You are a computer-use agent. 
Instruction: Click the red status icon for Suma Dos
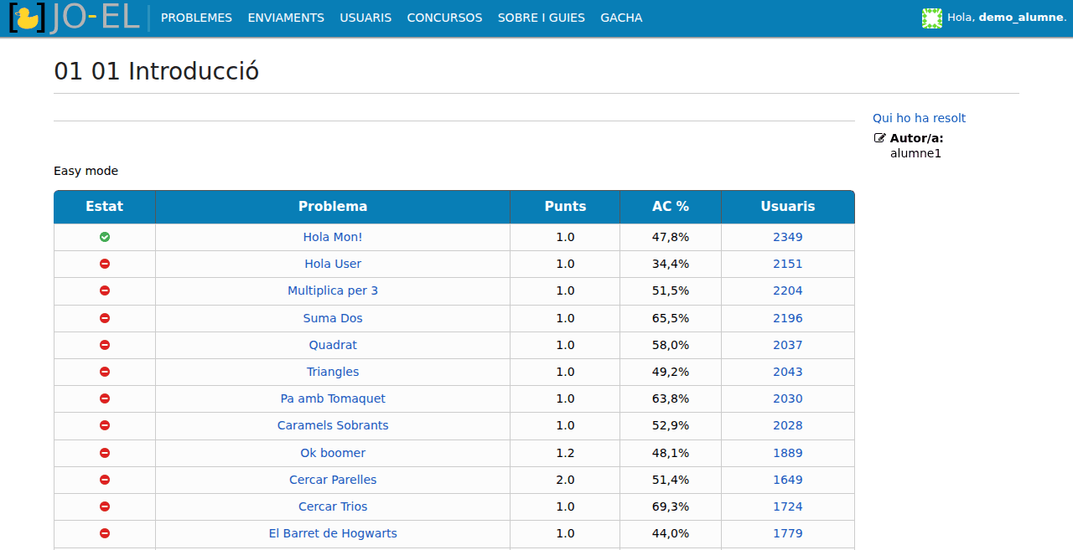(x=105, y=318)
